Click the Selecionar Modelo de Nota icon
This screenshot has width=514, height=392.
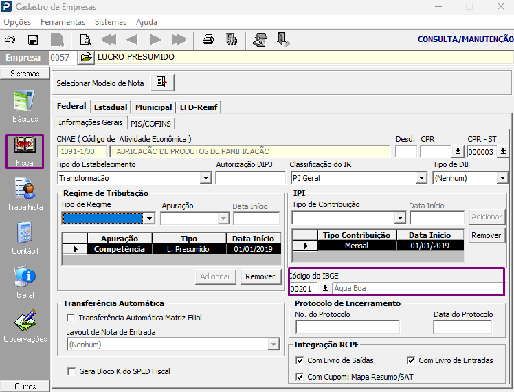click(x=162, y=83)
